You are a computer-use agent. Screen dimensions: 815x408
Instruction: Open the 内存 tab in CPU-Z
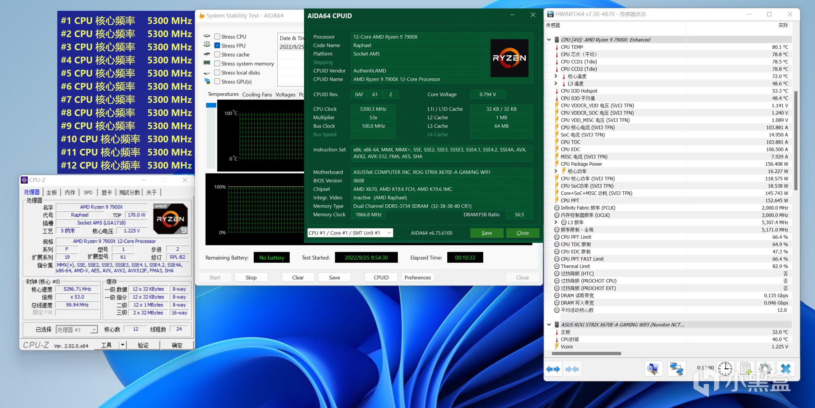(x=70, y=192)
